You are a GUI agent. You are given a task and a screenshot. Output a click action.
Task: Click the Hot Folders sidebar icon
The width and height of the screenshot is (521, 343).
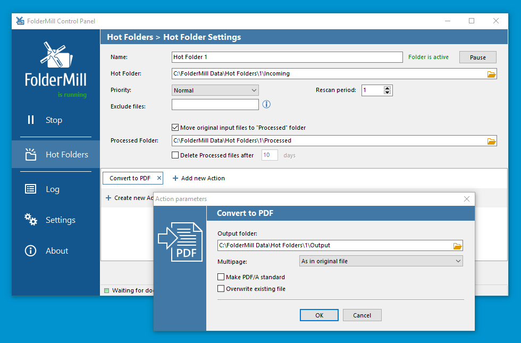[x=30, y=154]
